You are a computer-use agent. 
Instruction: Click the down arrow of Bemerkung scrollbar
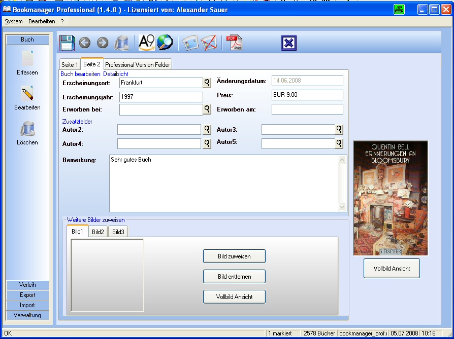pos(342,207)
